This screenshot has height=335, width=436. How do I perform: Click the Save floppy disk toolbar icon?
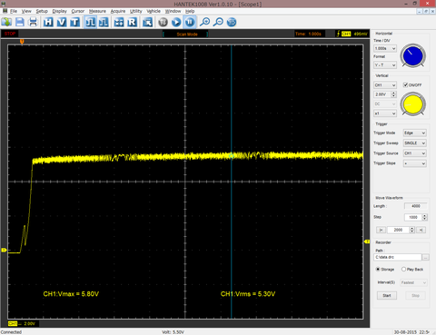(x=20, y=22)
